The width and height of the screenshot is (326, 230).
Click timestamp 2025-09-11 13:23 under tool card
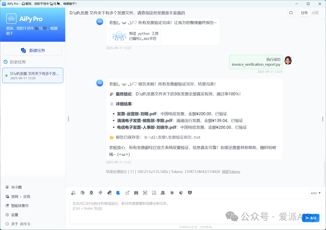[119, 48]
